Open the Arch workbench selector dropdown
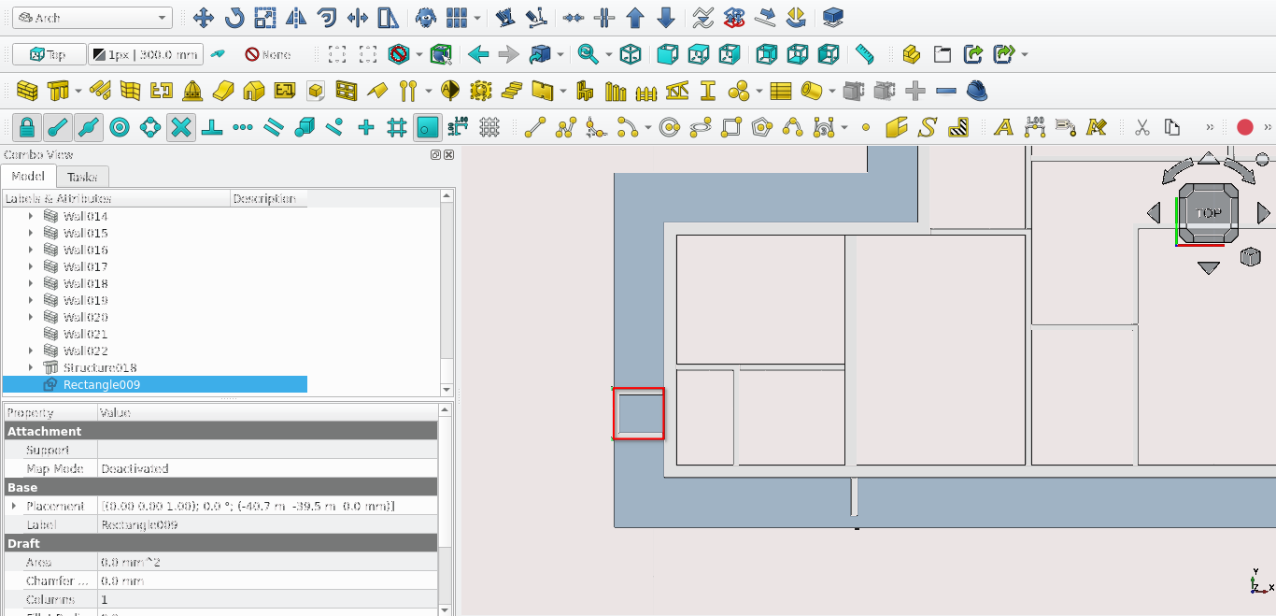Image resolution: width=1276 pixels, height=616 pixels. [x=92, y=18]
